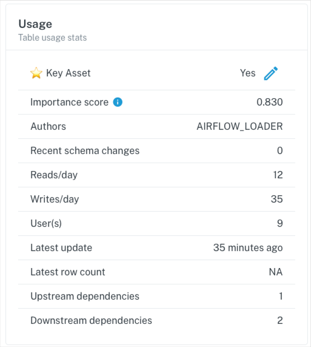Click the Key Asset 'Yes' value
This screenshot has width=311, height=347.
tap(248, 73)
